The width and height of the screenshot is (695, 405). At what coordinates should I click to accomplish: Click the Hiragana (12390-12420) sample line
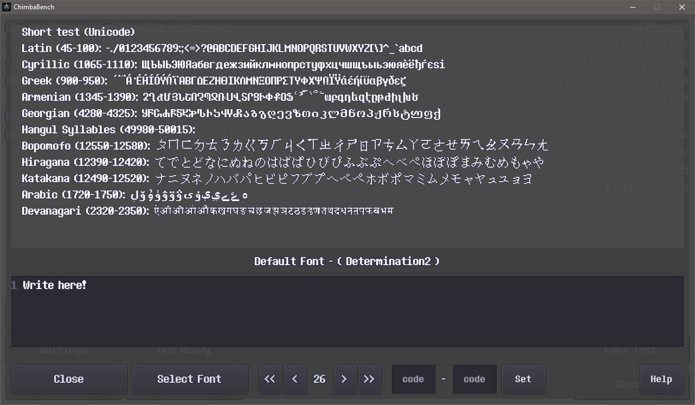(283, 162)
